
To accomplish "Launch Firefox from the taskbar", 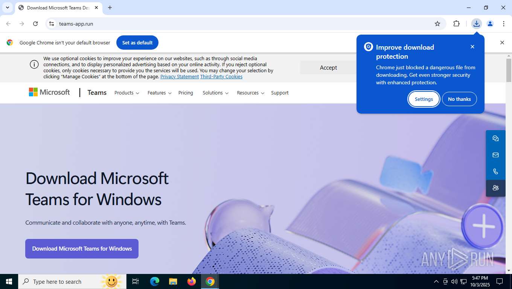I will (192, 281).
